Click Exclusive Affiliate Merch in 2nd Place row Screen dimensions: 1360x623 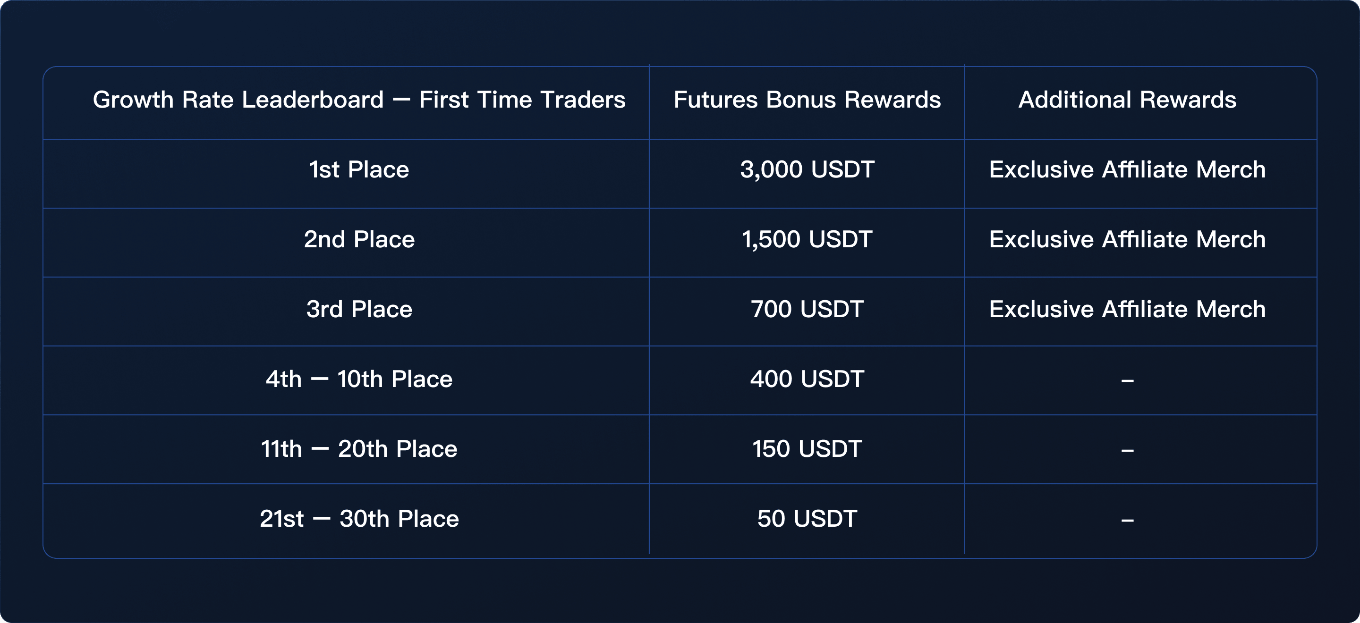(1127, 239)
